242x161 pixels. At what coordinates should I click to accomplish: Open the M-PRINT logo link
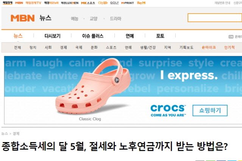click(x=128, y=3)
